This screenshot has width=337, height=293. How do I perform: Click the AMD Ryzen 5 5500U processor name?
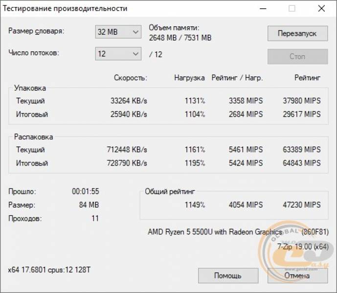[x=238, y=232]
